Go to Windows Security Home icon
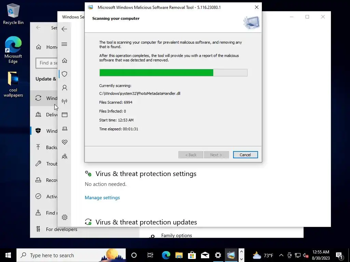The height and width of the screenshot is (262, 350). 65,61
